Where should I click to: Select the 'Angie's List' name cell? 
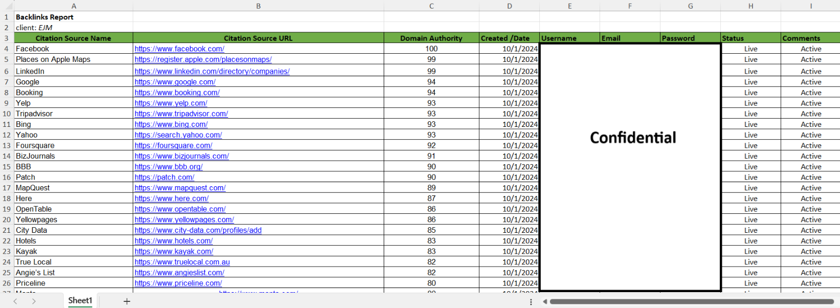point(74,273)
